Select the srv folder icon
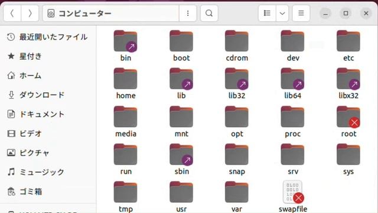 293,155
